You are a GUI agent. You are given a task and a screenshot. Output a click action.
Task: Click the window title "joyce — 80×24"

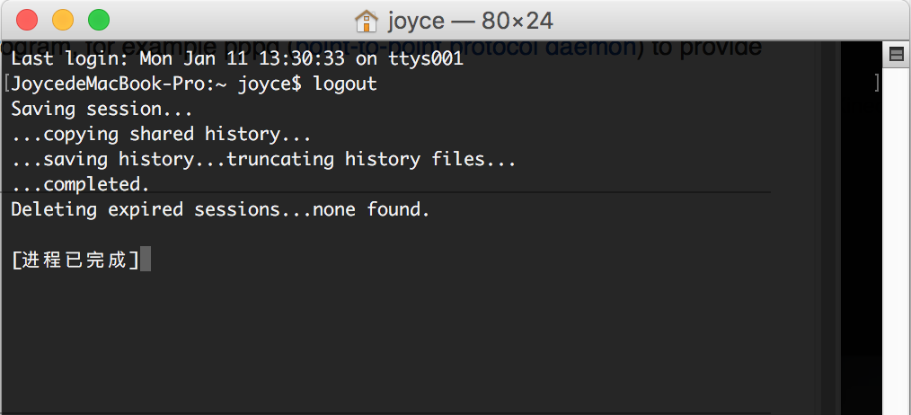point(470,20)
